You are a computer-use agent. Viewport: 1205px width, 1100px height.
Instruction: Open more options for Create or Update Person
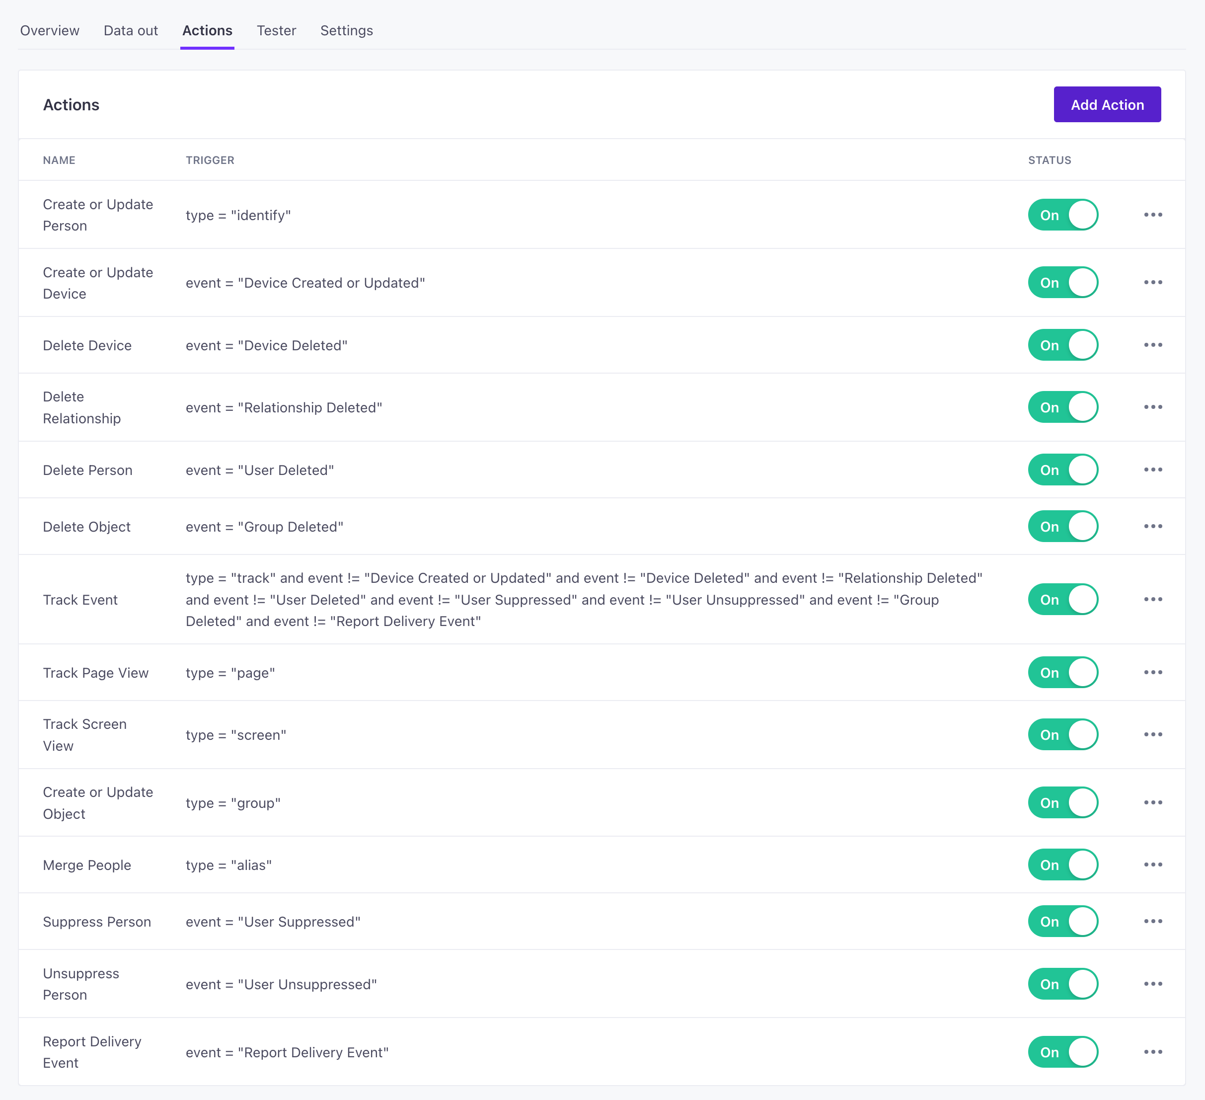click(1152, 215)
